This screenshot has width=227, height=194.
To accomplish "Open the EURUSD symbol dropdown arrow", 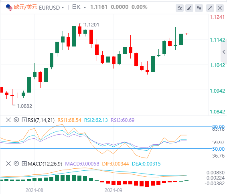I will 63,8.
